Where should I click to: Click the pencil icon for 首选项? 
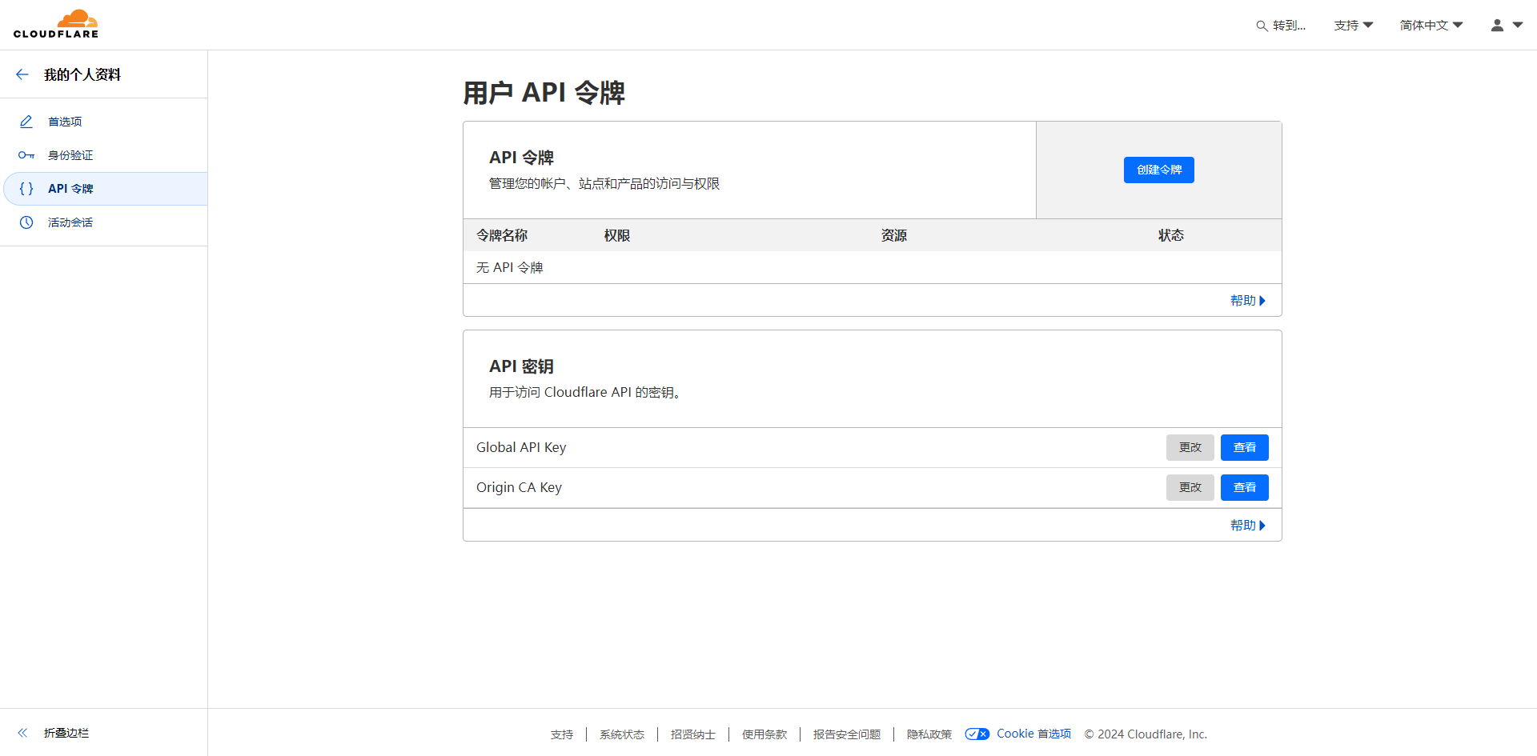tap(26, 122)
